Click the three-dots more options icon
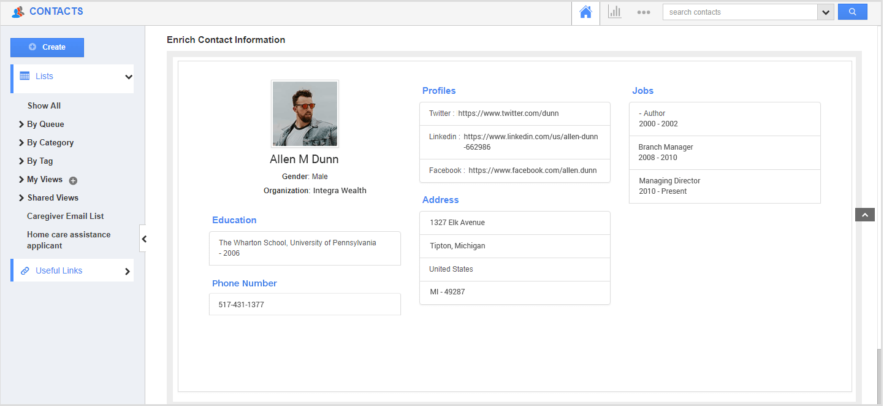The width and height of the screenshot is (884, 406). [x=643, y=12]
